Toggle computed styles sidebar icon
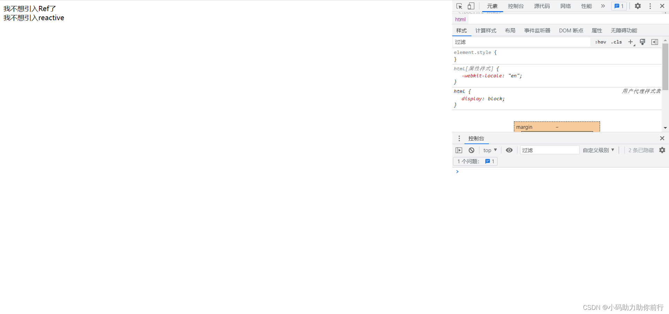This screenshot has width=669, height=314. click(x=655, y=42)
